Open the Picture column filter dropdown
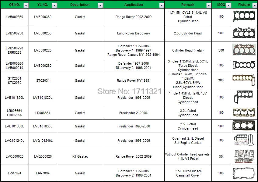 pos(255,5)
